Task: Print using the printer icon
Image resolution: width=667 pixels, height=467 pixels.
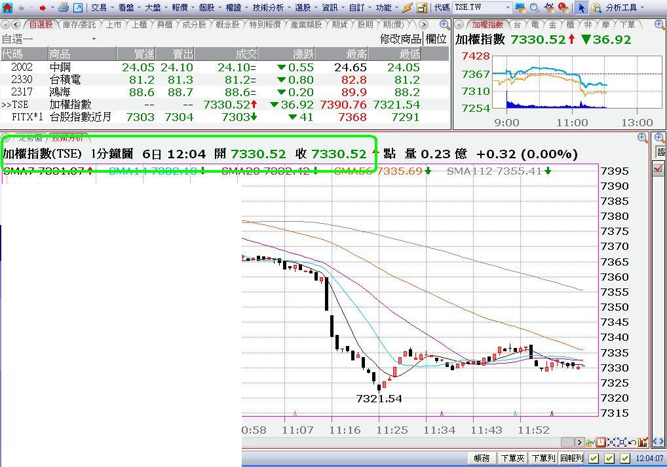Action: tap(64, 8)
